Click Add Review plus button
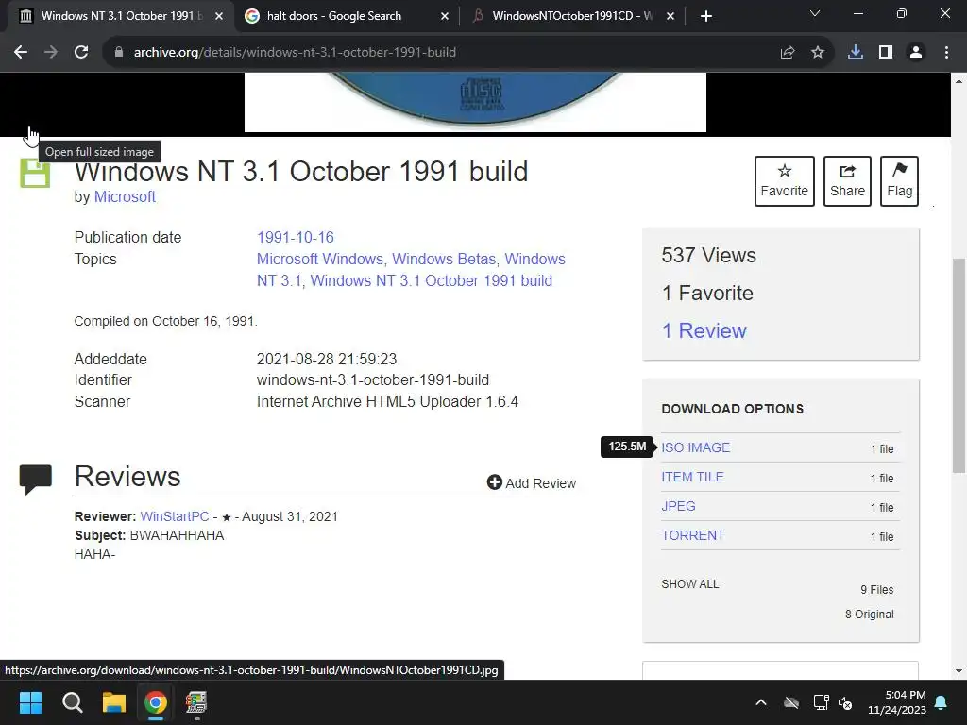 531,482
